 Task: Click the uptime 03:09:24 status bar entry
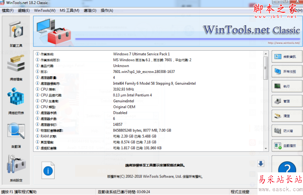(124, 192)
